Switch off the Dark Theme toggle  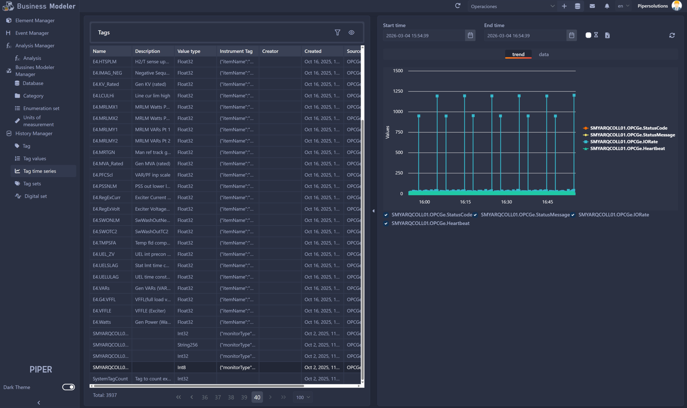click(68, 387)
